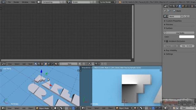Select the World properties tab
This screenshot has width=196, height=110.
point(180,6)
